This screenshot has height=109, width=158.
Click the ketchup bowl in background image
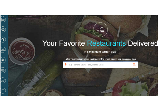pos(22,51)
